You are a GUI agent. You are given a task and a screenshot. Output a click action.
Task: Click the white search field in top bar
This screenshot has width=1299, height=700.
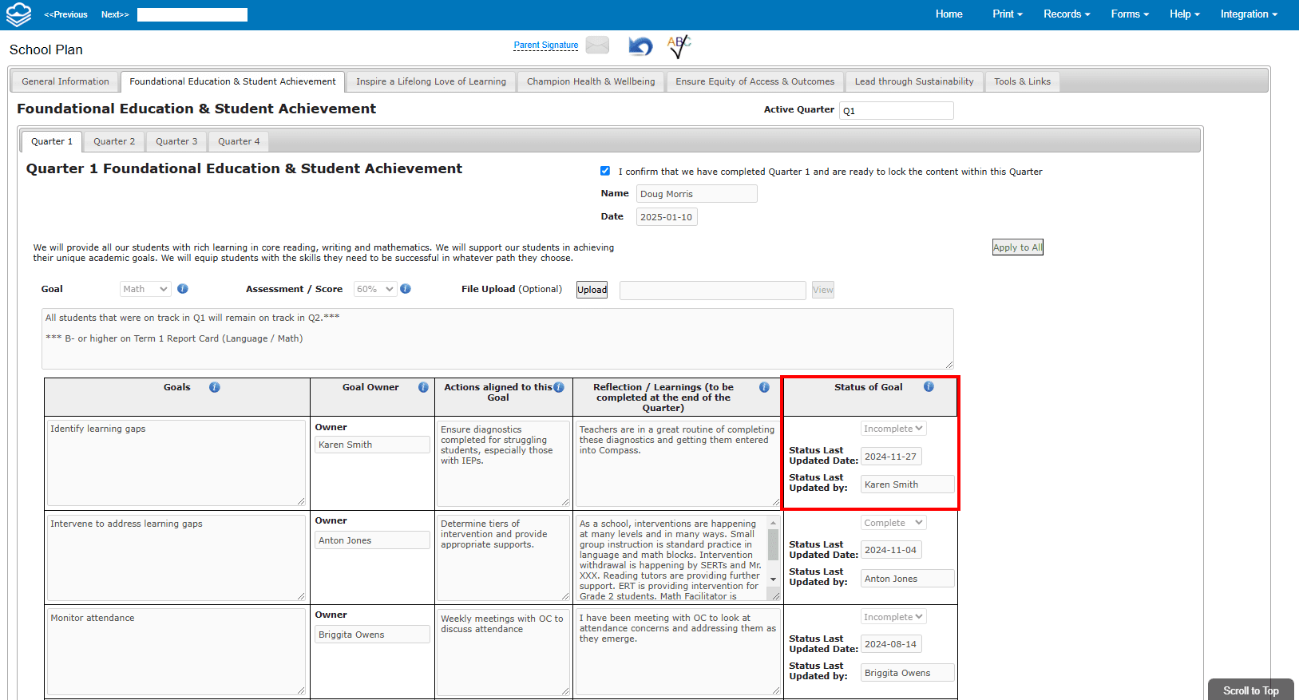(192, 14)
